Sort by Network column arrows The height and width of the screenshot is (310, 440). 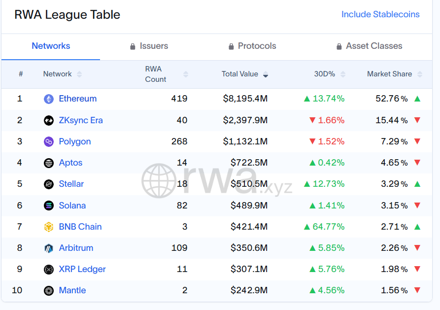(79, 74)
